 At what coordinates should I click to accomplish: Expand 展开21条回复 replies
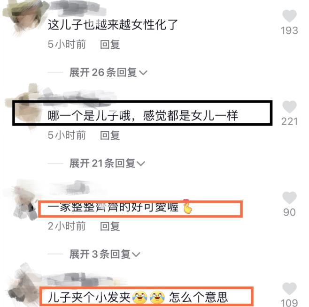point(107,163)
